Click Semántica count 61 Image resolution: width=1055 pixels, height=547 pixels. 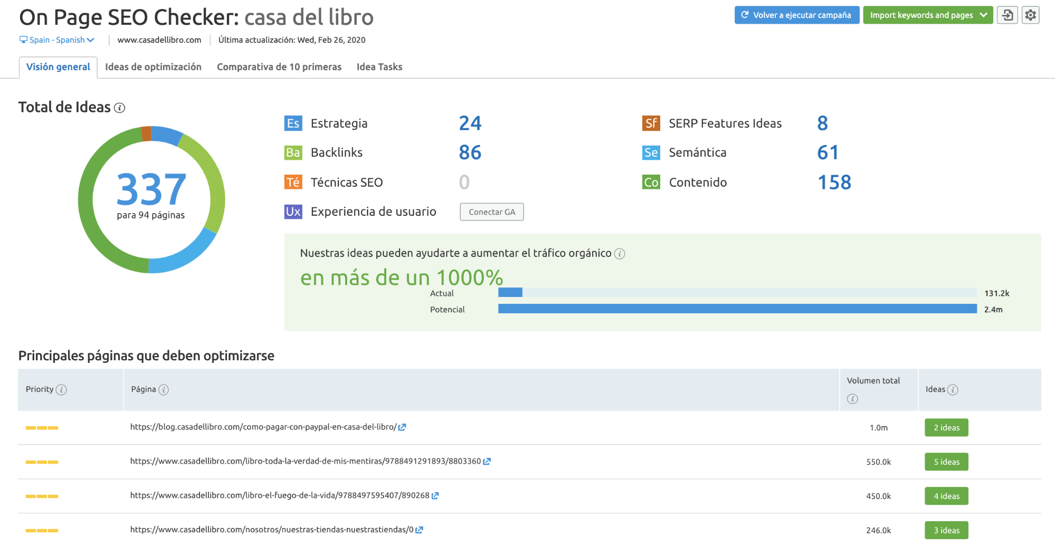[828, 153]
